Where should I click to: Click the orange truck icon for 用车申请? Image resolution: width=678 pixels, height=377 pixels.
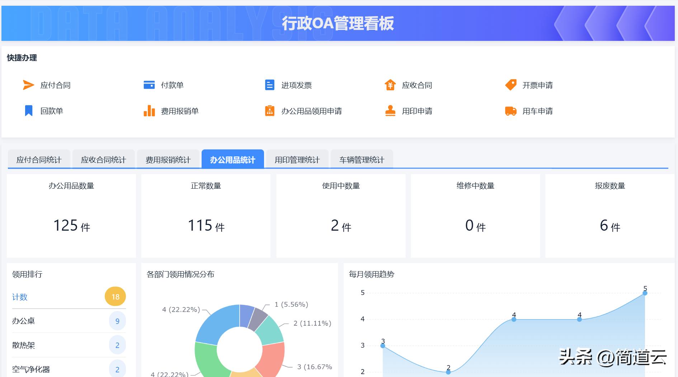coord(510,111)
